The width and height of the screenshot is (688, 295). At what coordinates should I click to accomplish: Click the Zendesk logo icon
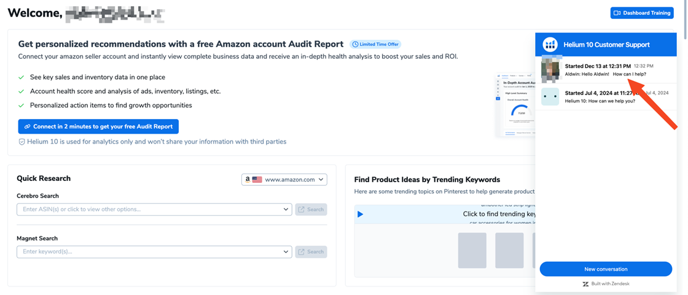(x=585, y=284)
